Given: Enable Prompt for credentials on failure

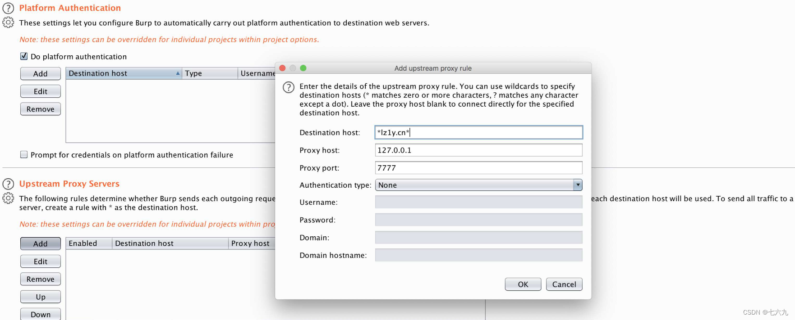Looking at the screenshot, I should point(24,154).
